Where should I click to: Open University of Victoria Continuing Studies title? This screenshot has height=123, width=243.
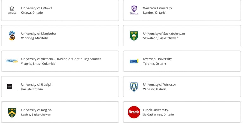coord(61,59)
